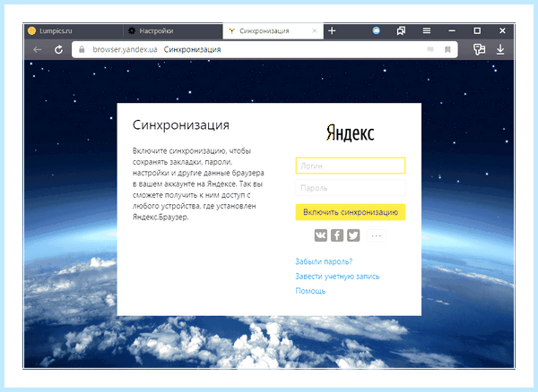The height and width of the screenshot is (392, 538).
Task: Click the reader/comment icon in the address bar
Action: point(430,49)
